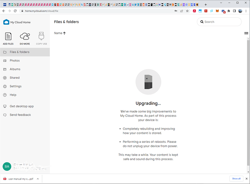Sort by Name column header
Screen dimensions: 250x184
[x=60, y=33]
